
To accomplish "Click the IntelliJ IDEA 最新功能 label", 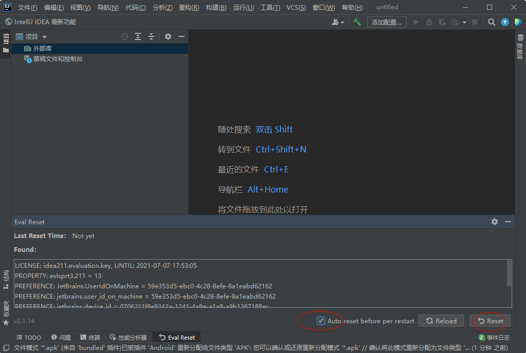I will 45,22.
